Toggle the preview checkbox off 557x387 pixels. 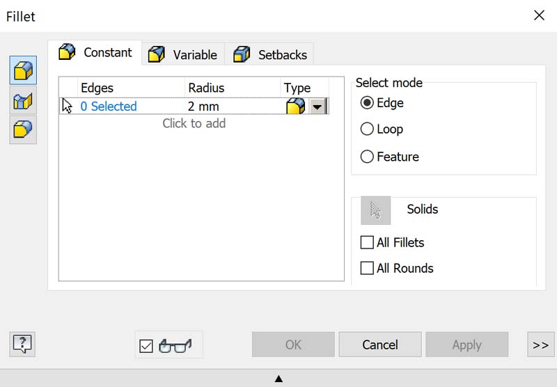[146, 346]
